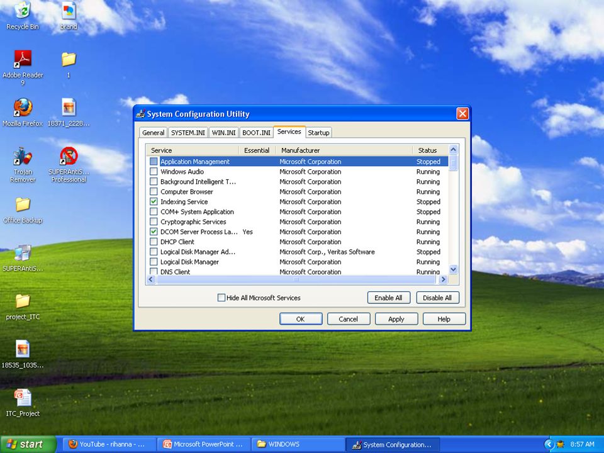Open the 18535_1035 image file
This screenshot has height=453, width=604.
23,354
